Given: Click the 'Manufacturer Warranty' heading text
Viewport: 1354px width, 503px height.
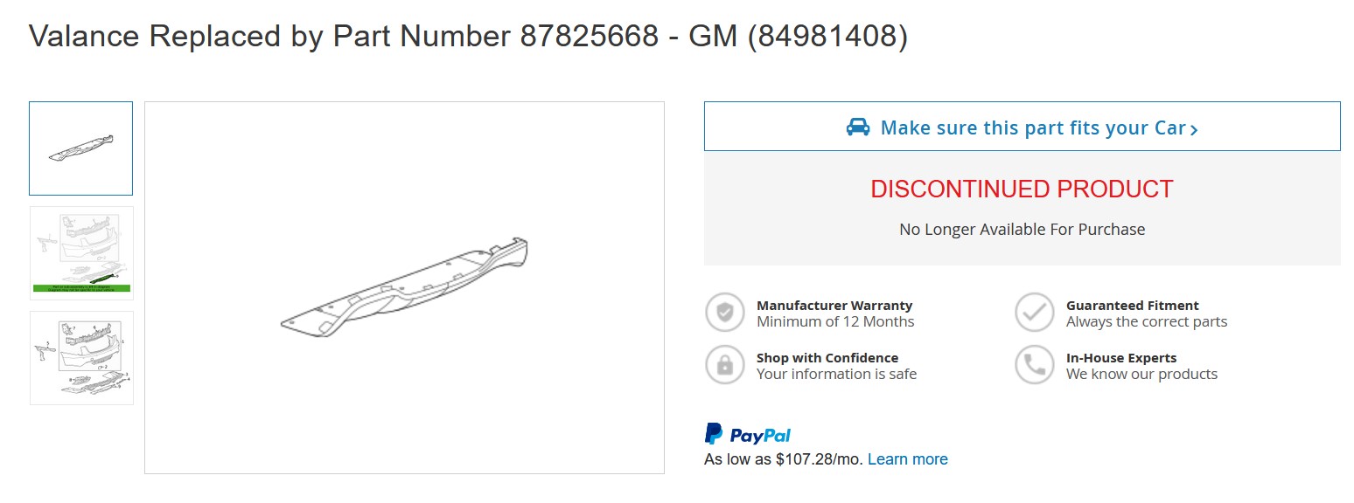Looking at the screenshot, I should pyautogui.click(x=834, y=306).
